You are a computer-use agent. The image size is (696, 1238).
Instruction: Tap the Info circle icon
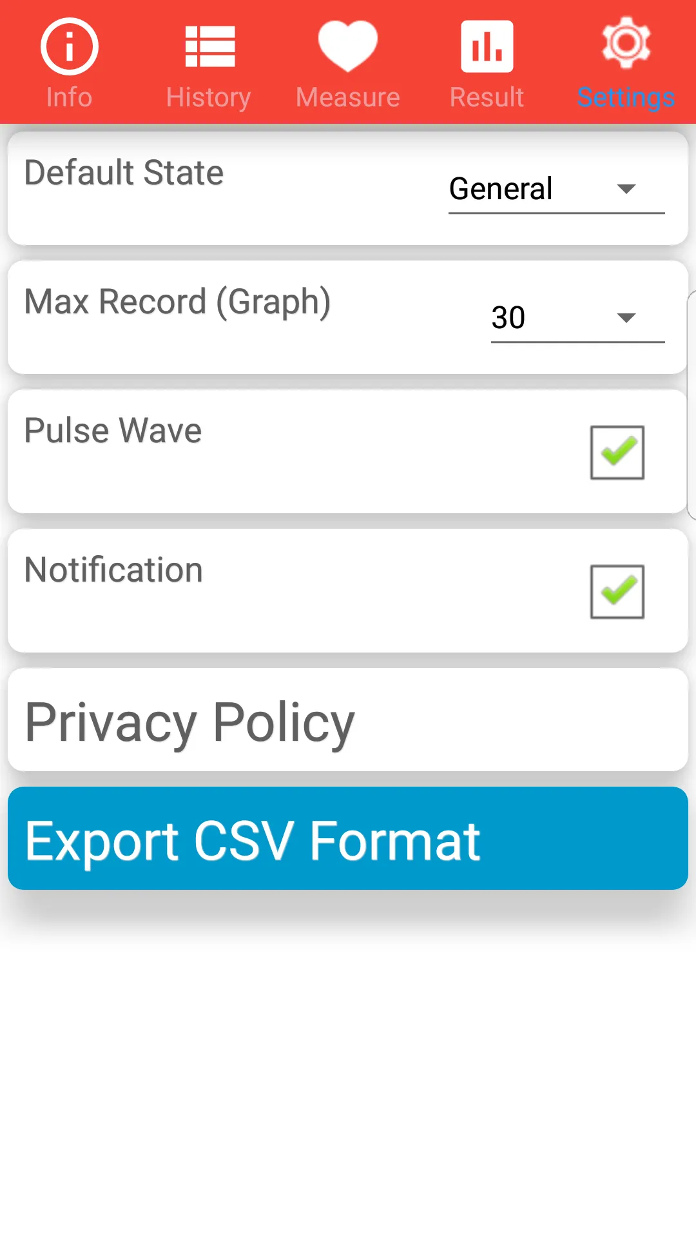(69, 46)
